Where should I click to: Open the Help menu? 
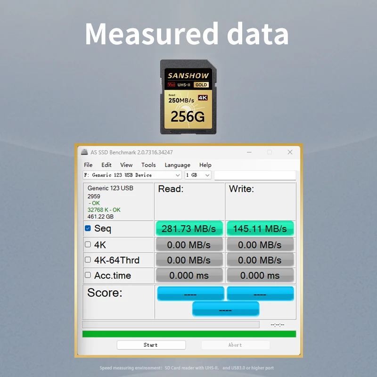pyautogui.click(x=205, y=165)
